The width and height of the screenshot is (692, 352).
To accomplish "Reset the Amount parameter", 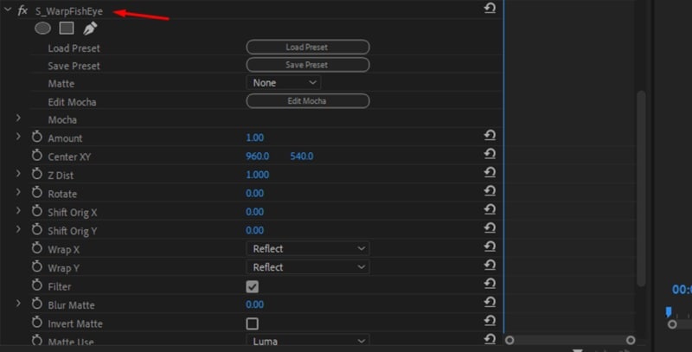I will click(490, 135).
